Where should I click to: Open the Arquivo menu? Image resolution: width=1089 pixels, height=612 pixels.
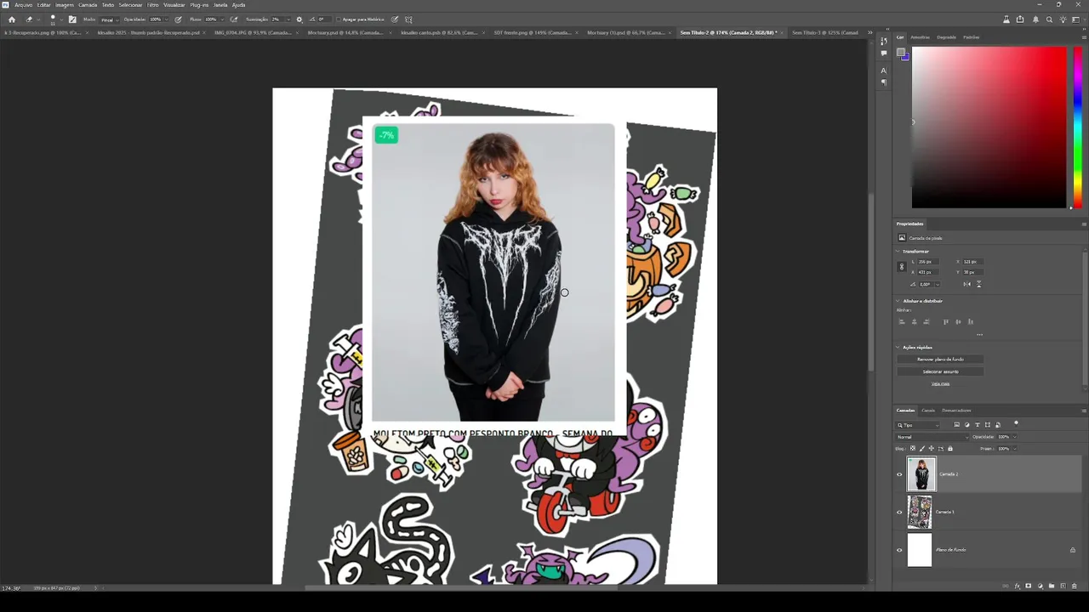(x=23, y=5)
